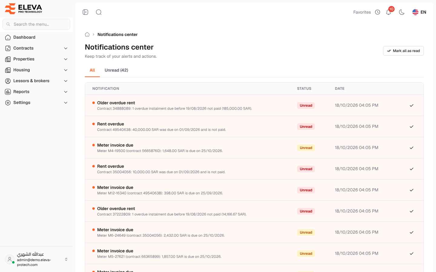Switch language via EN selector
The height and width of the screenshot is (272, 436).
(419, 12)
